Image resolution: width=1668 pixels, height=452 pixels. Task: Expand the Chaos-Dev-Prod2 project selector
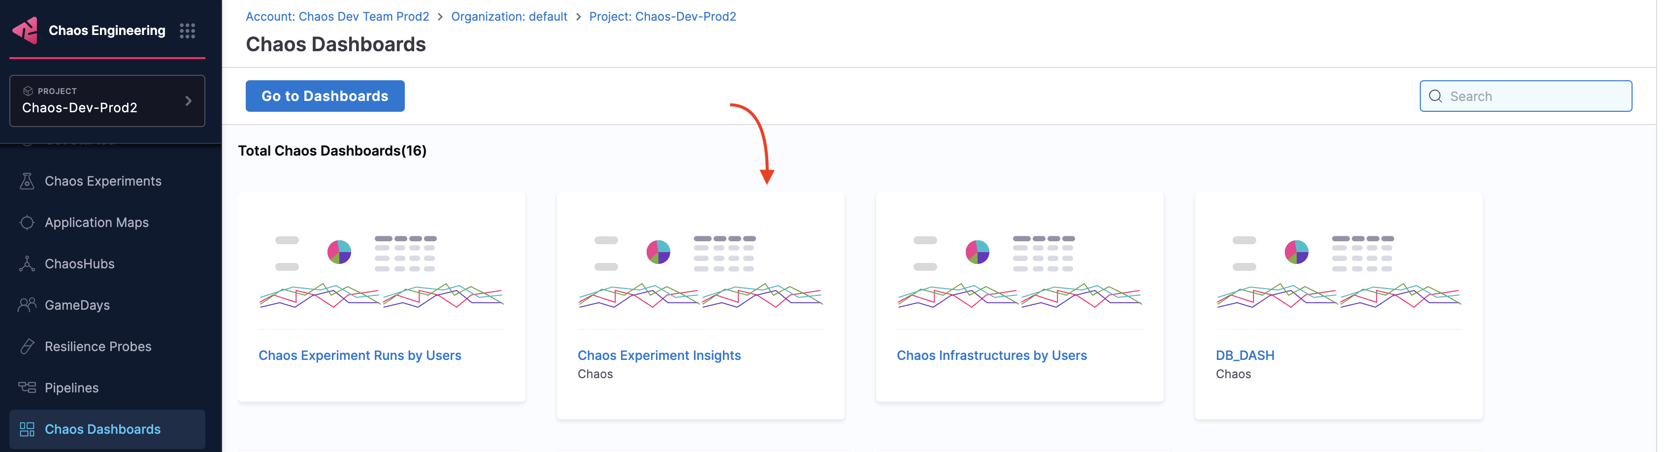coord(107,101)
